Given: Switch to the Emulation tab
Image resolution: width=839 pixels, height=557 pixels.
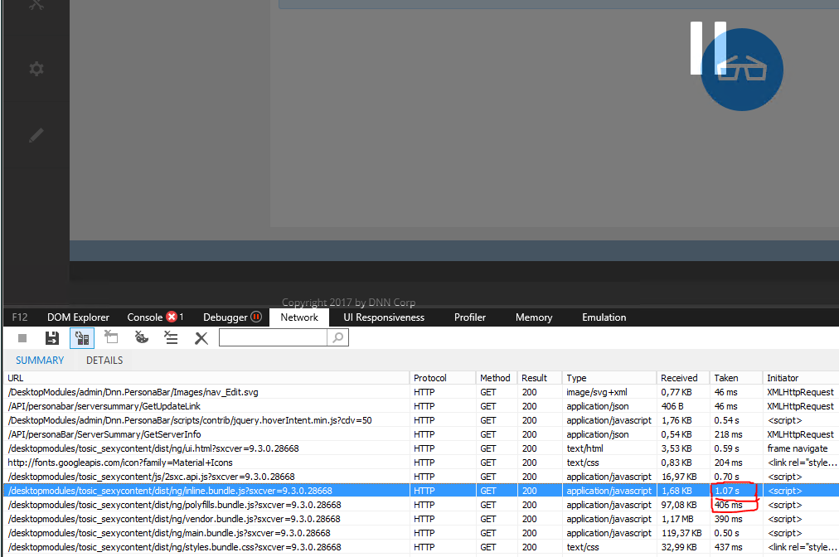Looking at the screenshot, I should coord(604,317).
